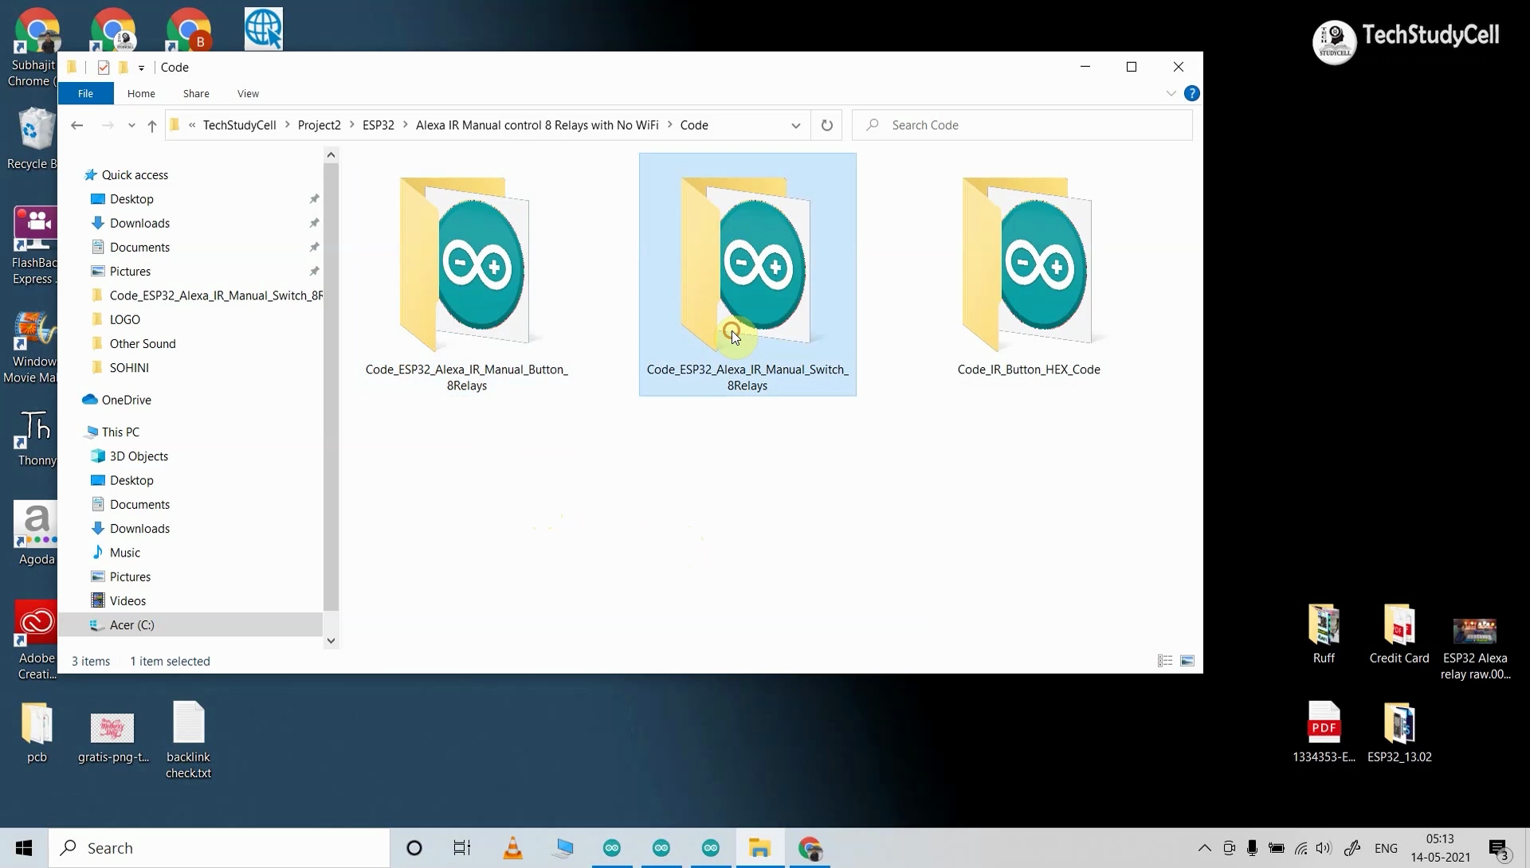Click navigation pane scroll down arrow
1530x868 pixels.
(331, 640)
